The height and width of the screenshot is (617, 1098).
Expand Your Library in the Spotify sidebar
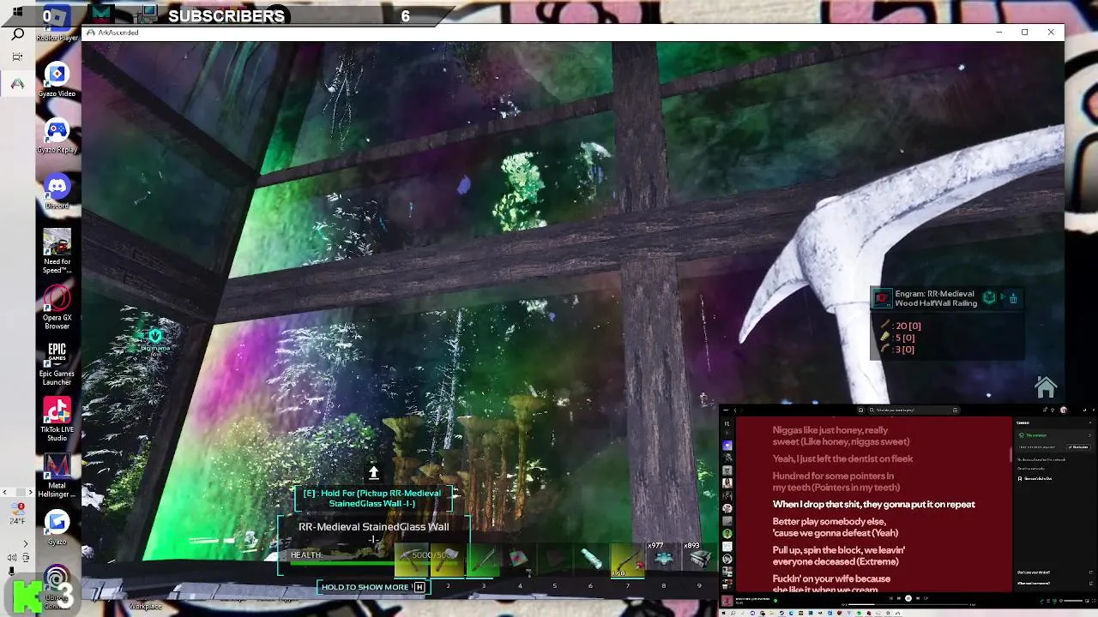[x=727, y=423]
